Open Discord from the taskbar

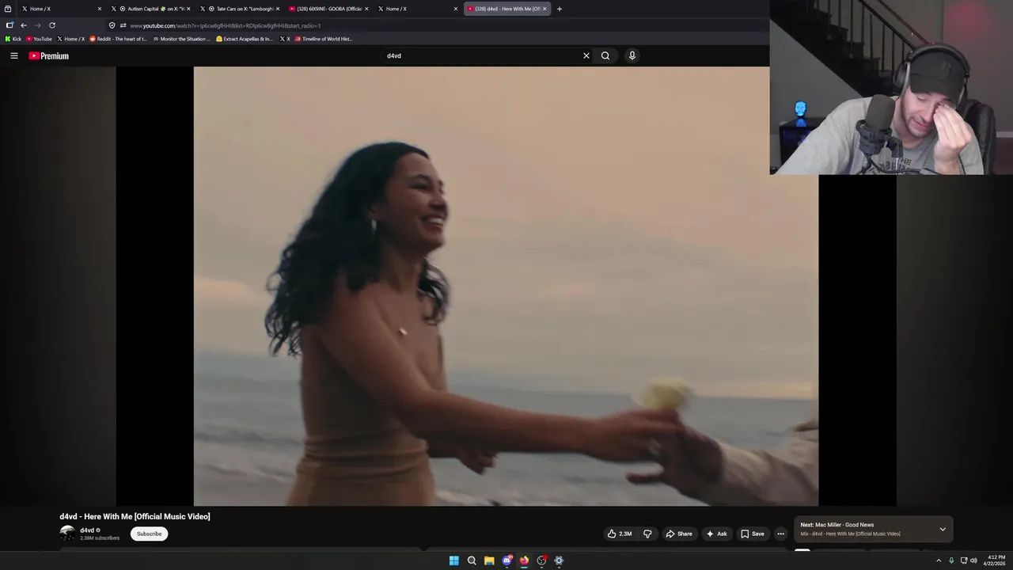pyautogui.click(x=506, y=560)
